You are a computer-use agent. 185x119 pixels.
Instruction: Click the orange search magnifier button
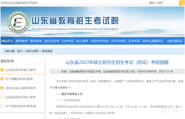(182, 3)
